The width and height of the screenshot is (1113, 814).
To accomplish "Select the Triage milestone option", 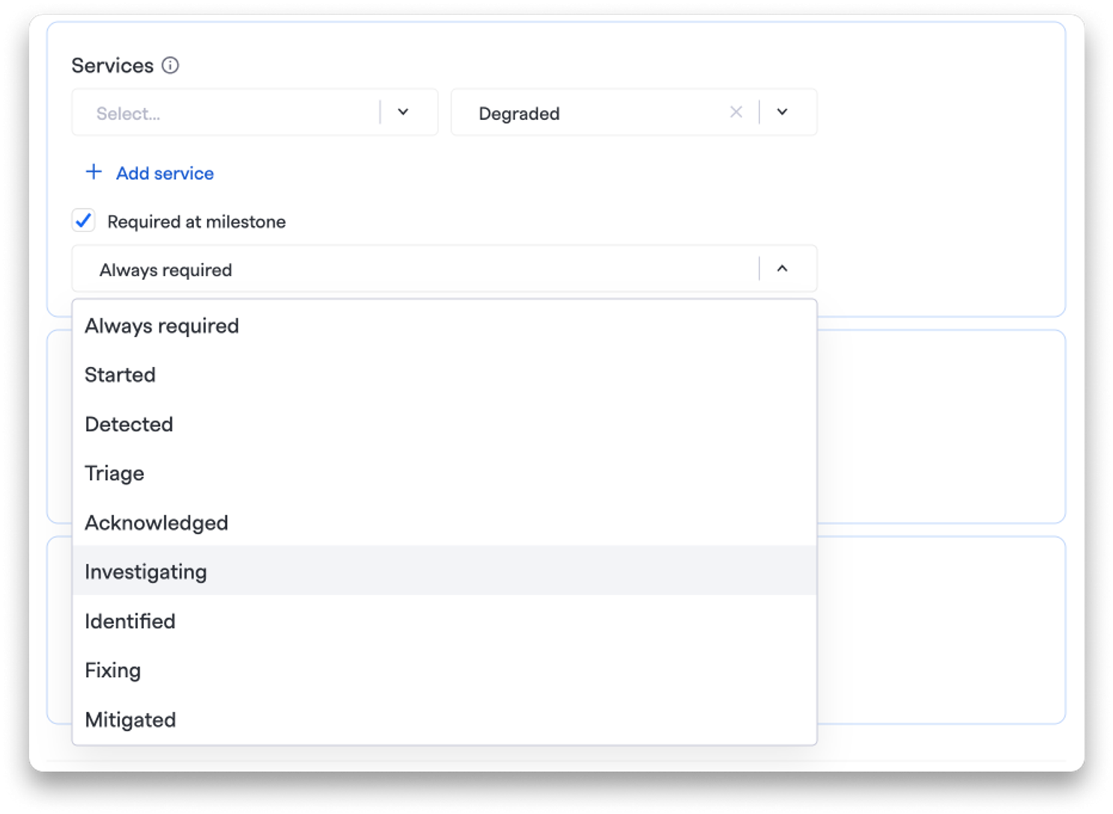I will (444, 473).
